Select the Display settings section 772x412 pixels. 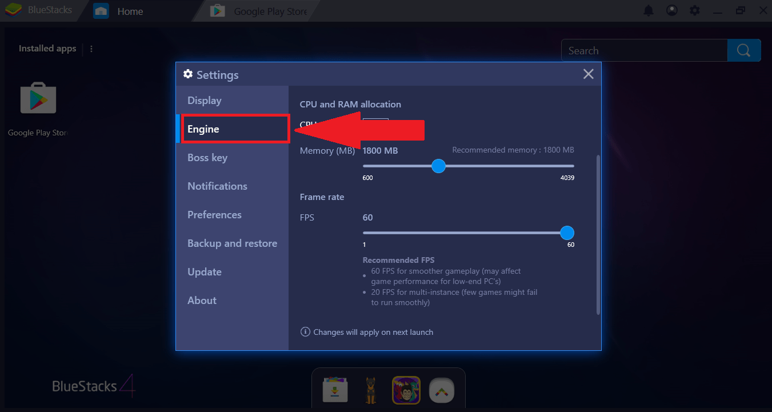(204, 100)
